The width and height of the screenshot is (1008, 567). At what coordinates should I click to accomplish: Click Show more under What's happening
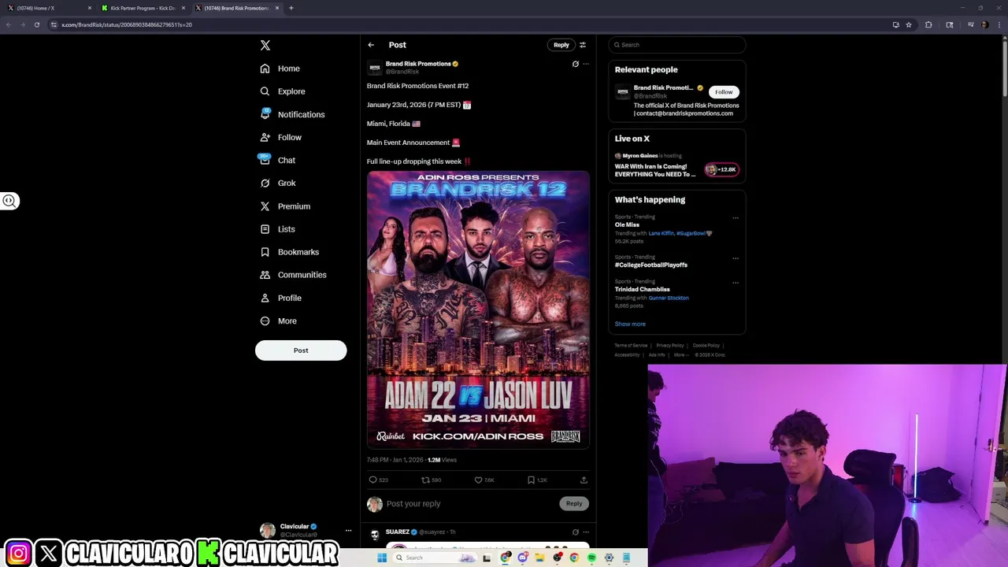point(630,324)
